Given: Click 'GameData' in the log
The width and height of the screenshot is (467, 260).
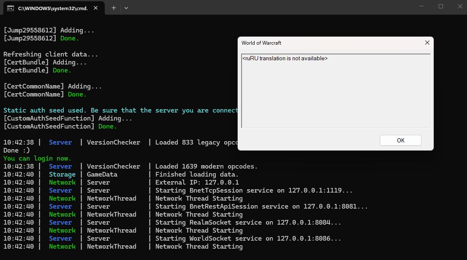Looking at the screenshot, I should pyautogui.click(x=102, y=174).
